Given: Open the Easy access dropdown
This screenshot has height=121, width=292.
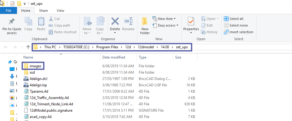Looking at the screenshot, I should tap(165, 25).
